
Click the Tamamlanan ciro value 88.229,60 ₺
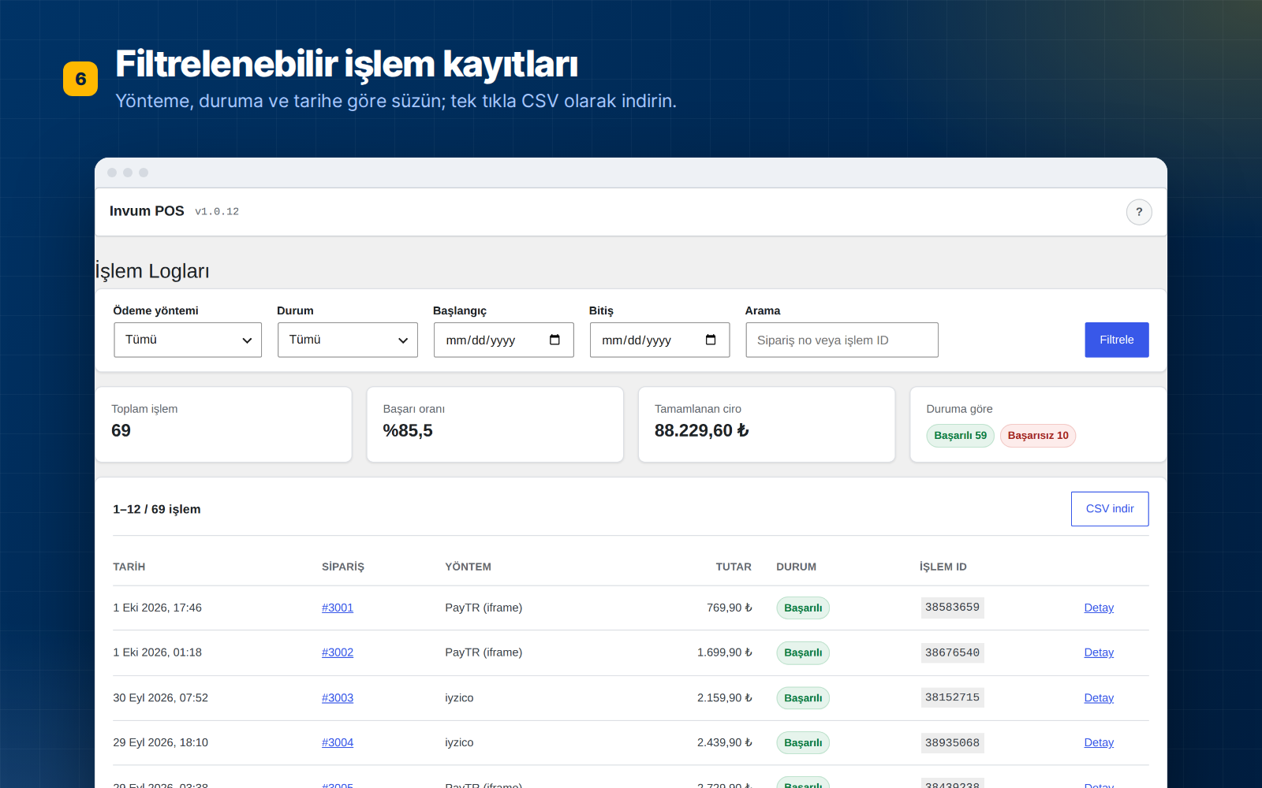click(702, 430)
